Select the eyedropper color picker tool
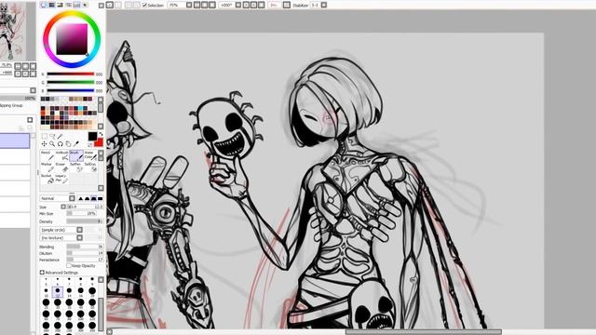 click(76, 144)
